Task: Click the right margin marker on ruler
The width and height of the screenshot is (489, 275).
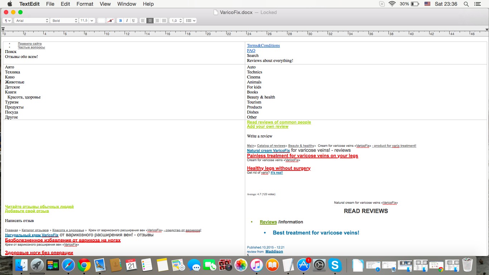Action: click(x=487, y=29)
